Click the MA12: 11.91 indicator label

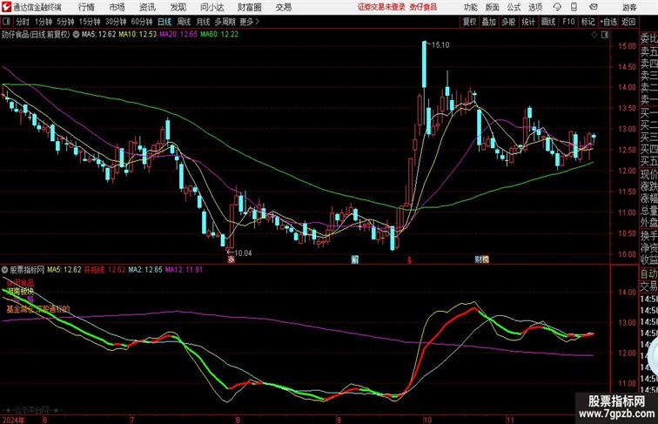pos(185,270)
